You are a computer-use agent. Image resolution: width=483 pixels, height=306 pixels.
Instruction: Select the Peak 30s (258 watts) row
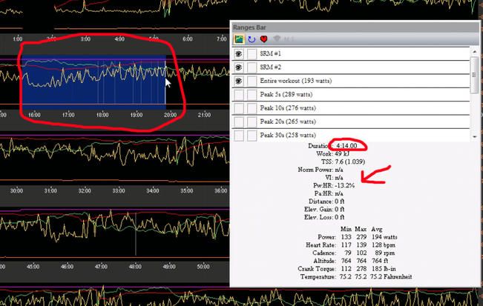(288, 135)
